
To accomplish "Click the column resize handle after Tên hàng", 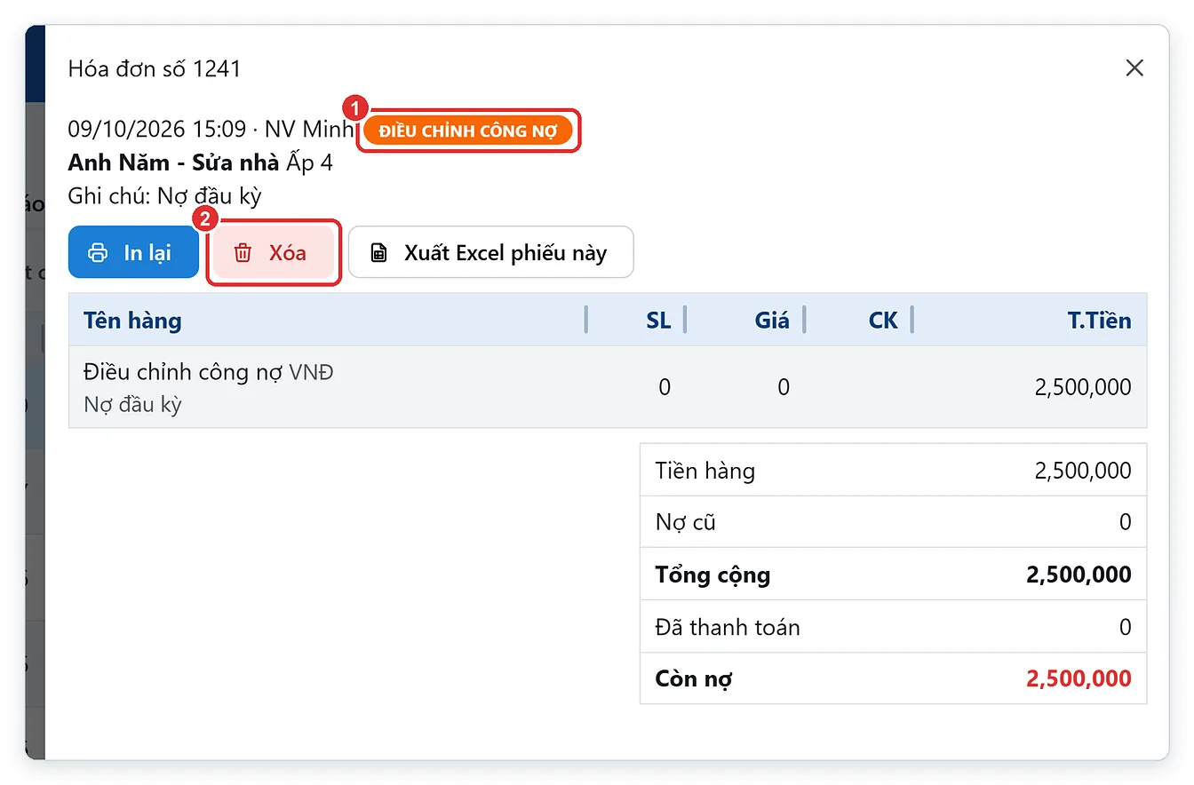I will 586,320.
